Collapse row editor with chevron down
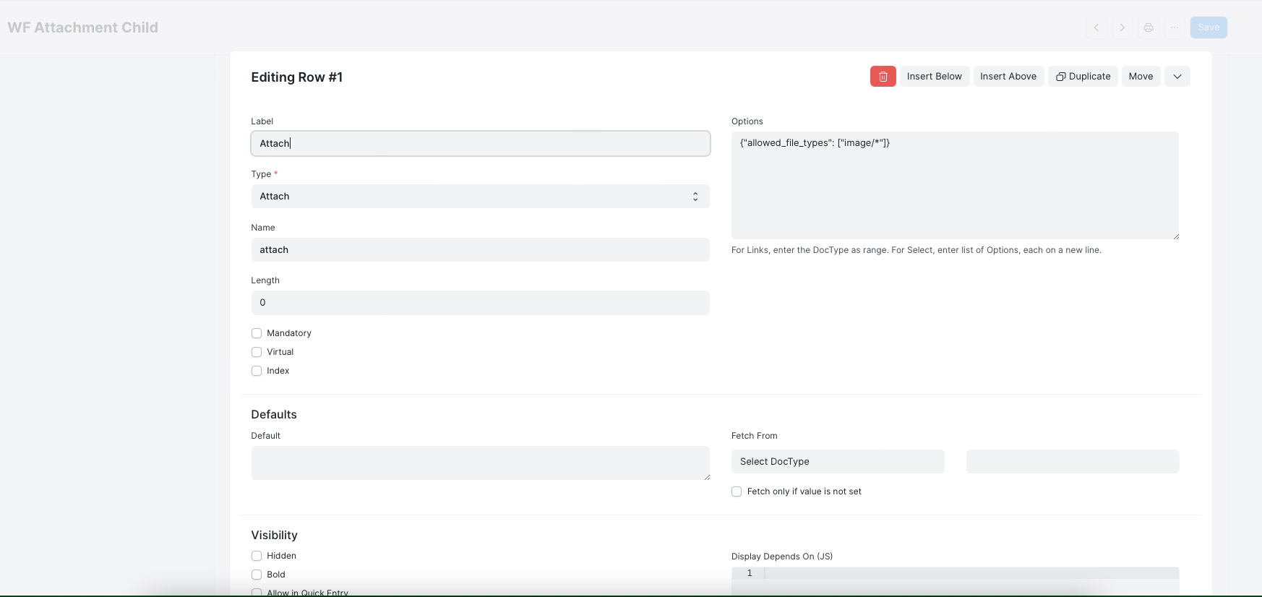The image size is (1262, 597). point(1177,77)
